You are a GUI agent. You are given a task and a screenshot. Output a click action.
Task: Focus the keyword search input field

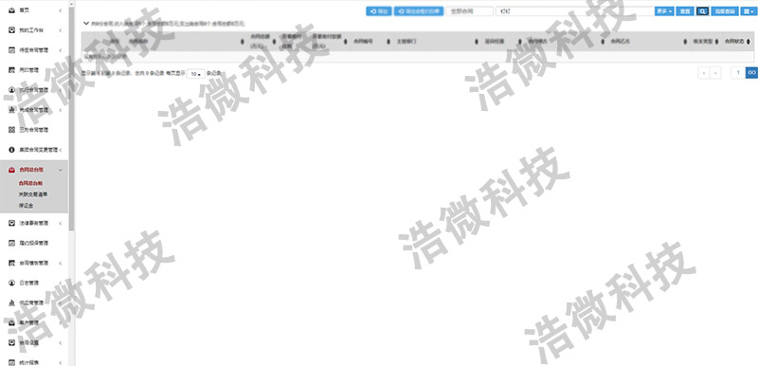pyautogui.click(x=574, y=11)
